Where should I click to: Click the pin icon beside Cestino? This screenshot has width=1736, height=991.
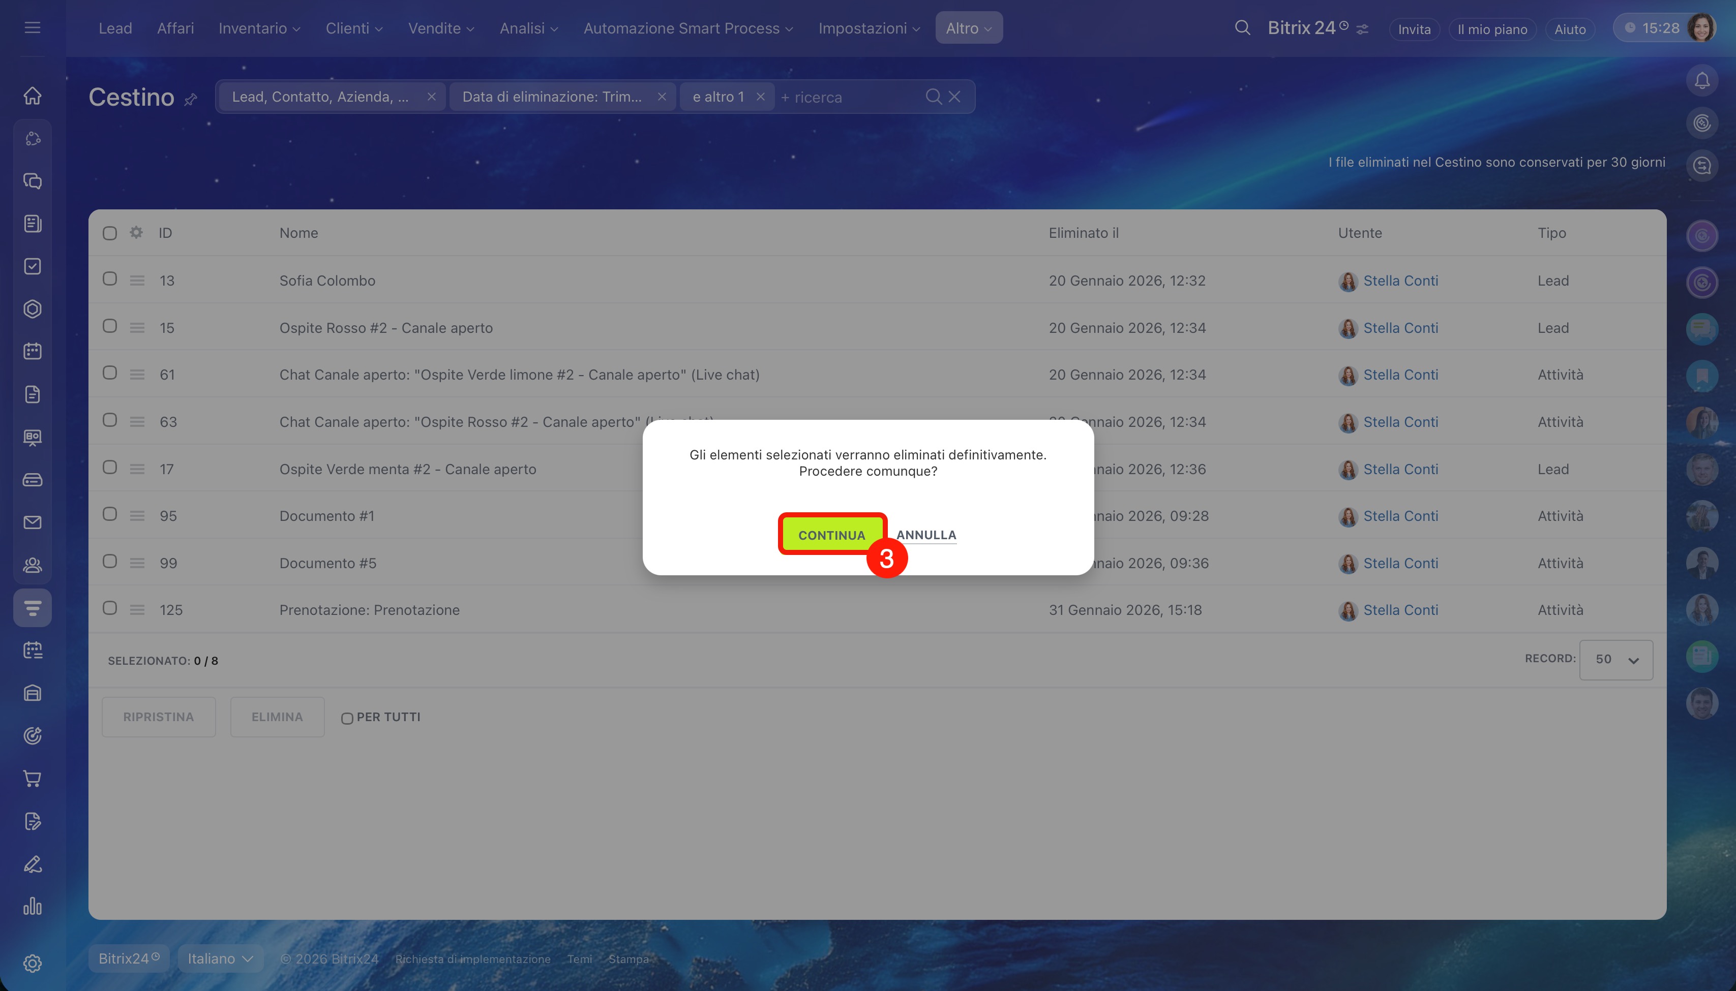tap(191, 100)
